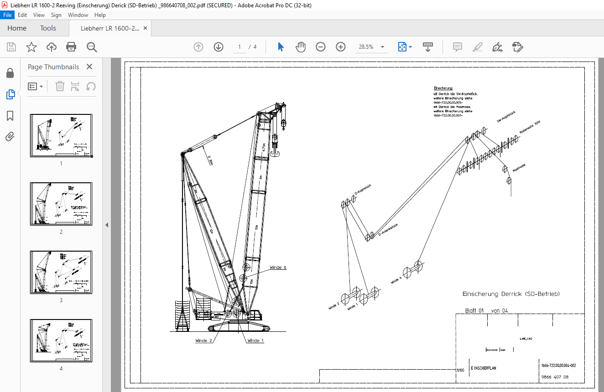The height and width of the screenshot is (392, 604).
Task: Collapse the navigation pane arrow
Action: tap(107, 225)
